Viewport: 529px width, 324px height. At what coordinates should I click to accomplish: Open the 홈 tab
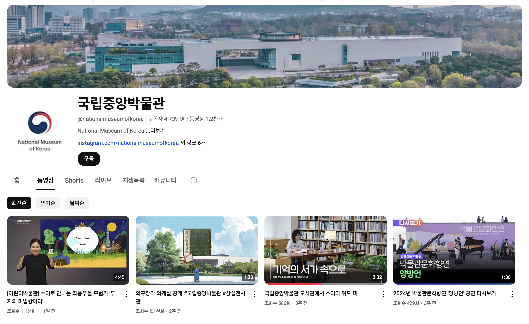(x=17, y=180)
